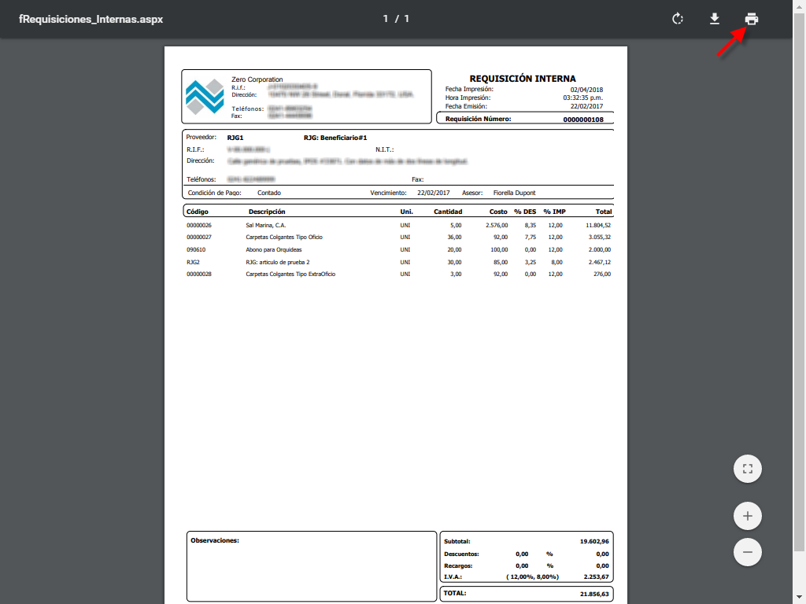Click the rotate clockwise icon
This screenshot has width=806, height=604.
[x=677, y=19]
